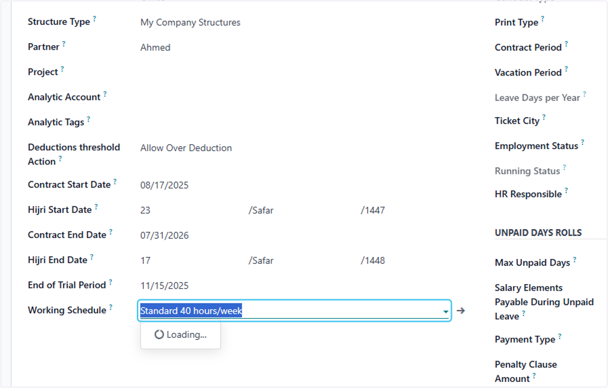This screenshot has width=608, height=388.
Task: Open help tooltip next to Print Type
Action: [x=543, y=20]
